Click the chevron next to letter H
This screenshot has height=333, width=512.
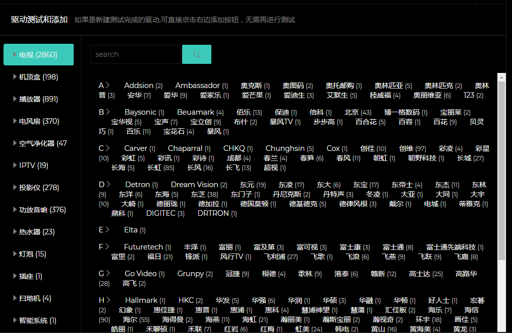[108, 300]
